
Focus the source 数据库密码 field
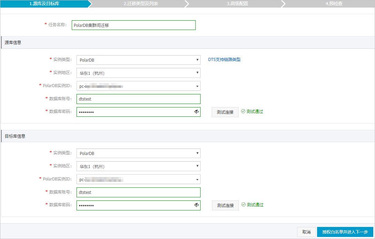click(x=139, y=112)
